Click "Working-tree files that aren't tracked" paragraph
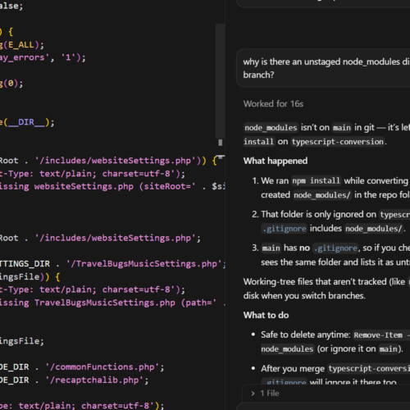Image resolution: width=410 pixels, height=410 pixels. pos(326,289)
